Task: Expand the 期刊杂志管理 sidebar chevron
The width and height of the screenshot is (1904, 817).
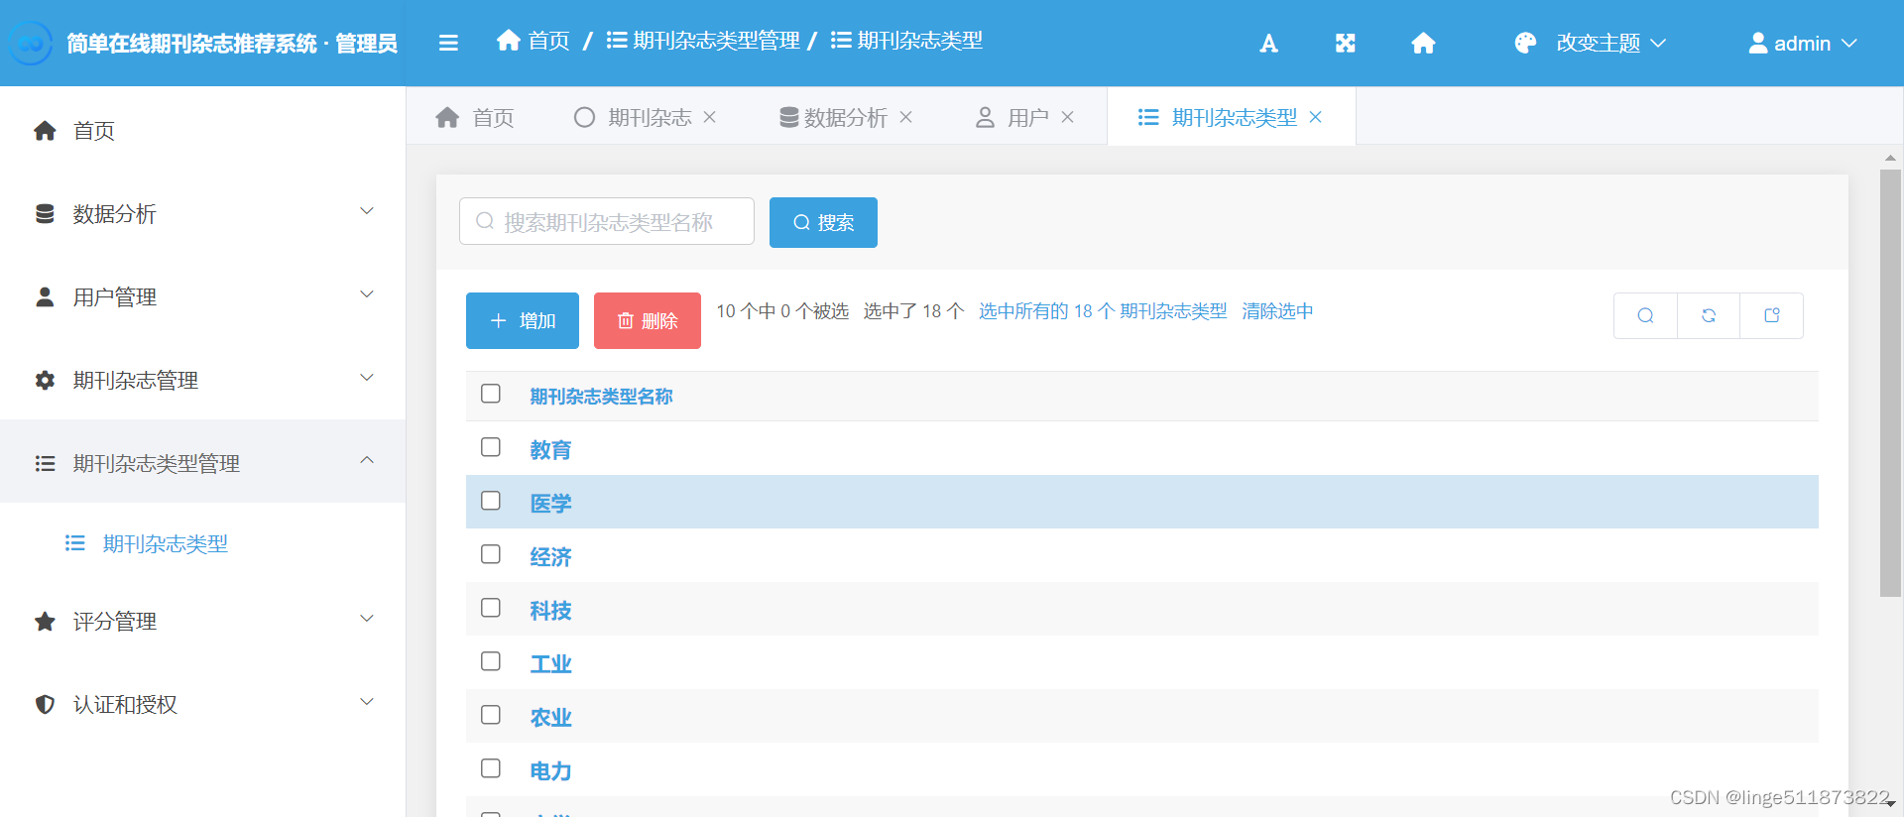Action: tap(367, 378)
